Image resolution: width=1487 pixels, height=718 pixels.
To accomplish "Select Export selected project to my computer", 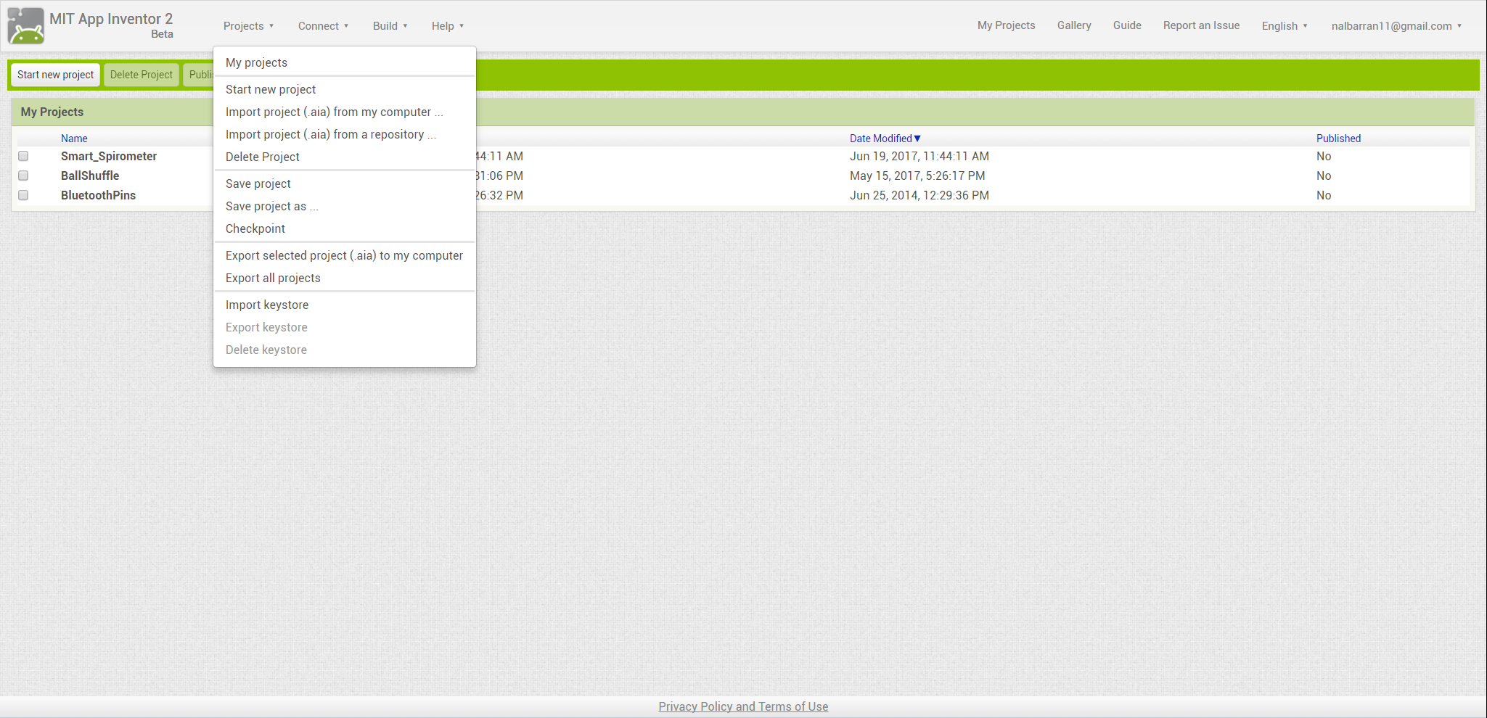I will (345, 255).
